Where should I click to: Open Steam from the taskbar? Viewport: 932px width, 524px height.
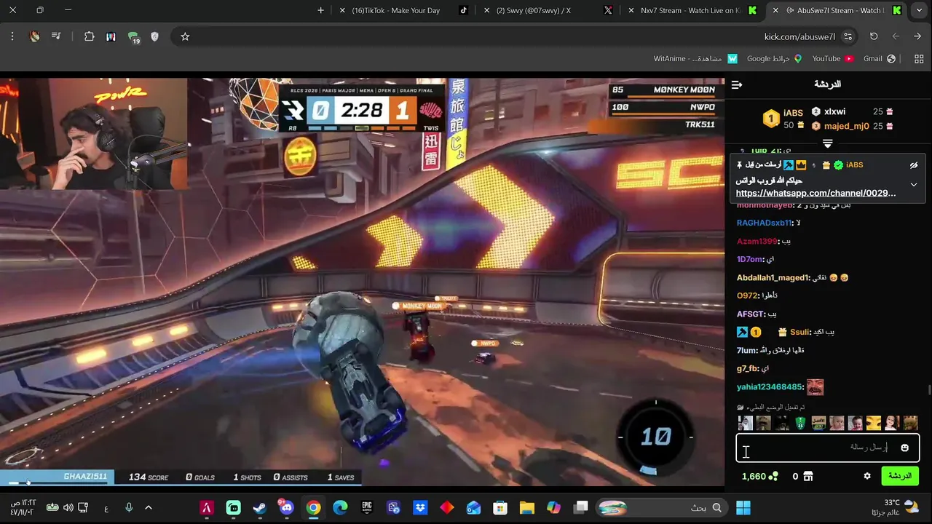[259, 507]
